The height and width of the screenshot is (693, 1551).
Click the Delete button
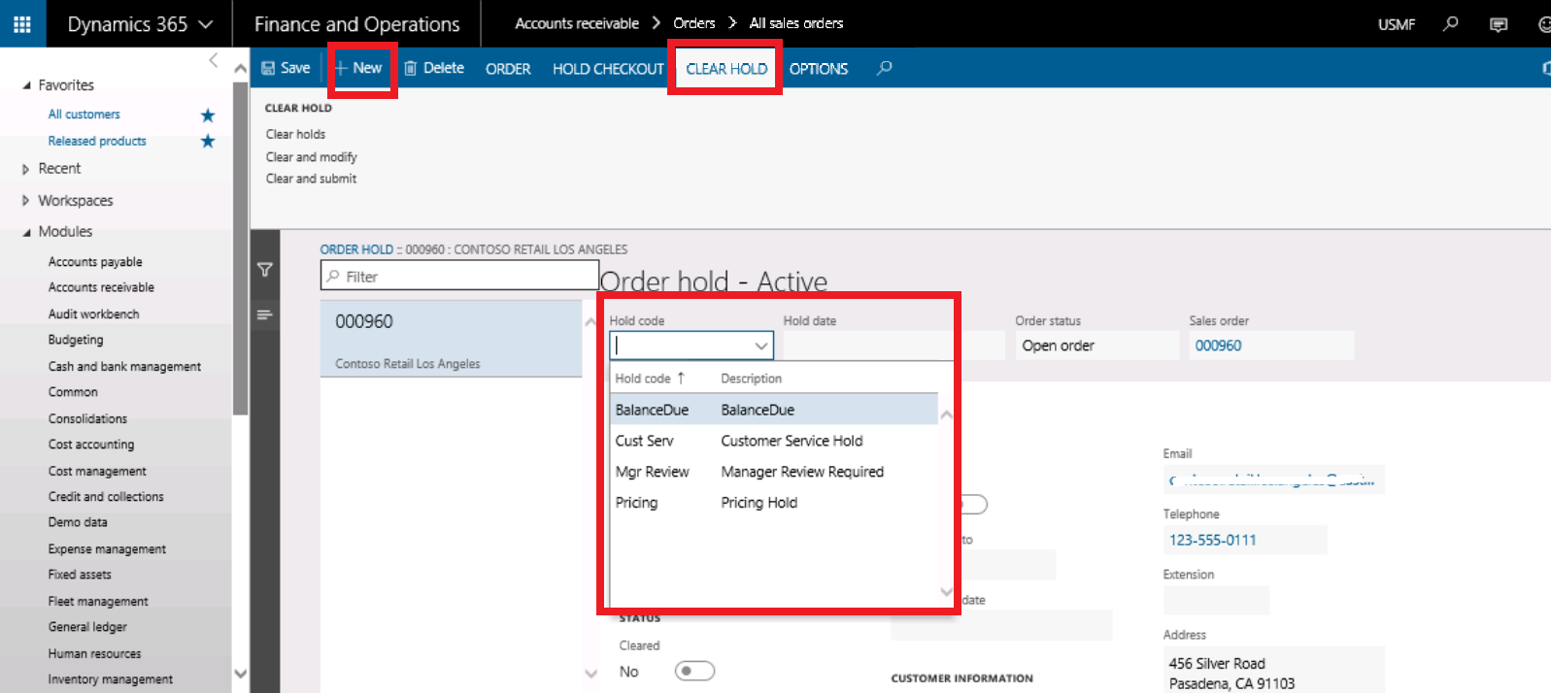pyautogui.click(x=434, y=68)
